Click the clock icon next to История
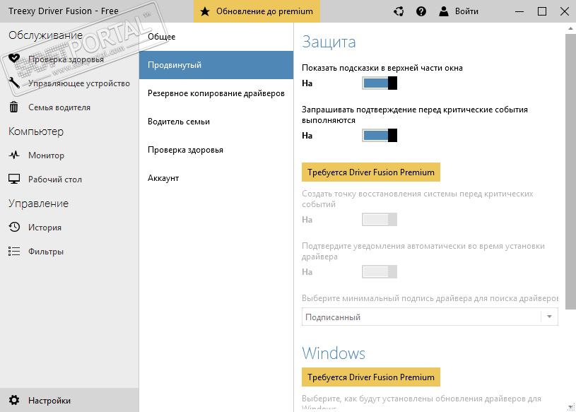The width and height of the screenshot is (576, 412). 14,227
